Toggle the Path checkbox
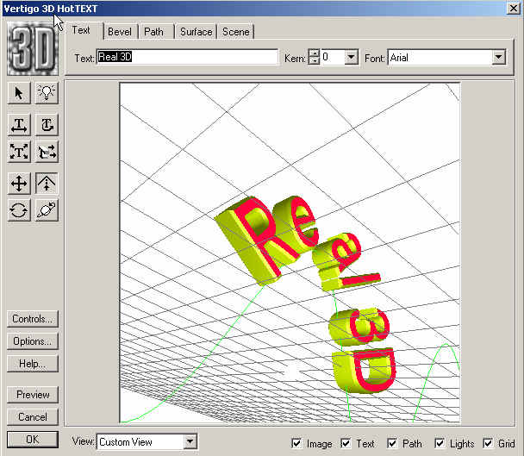This screenshot has height=456, width=524. point(392,444)
